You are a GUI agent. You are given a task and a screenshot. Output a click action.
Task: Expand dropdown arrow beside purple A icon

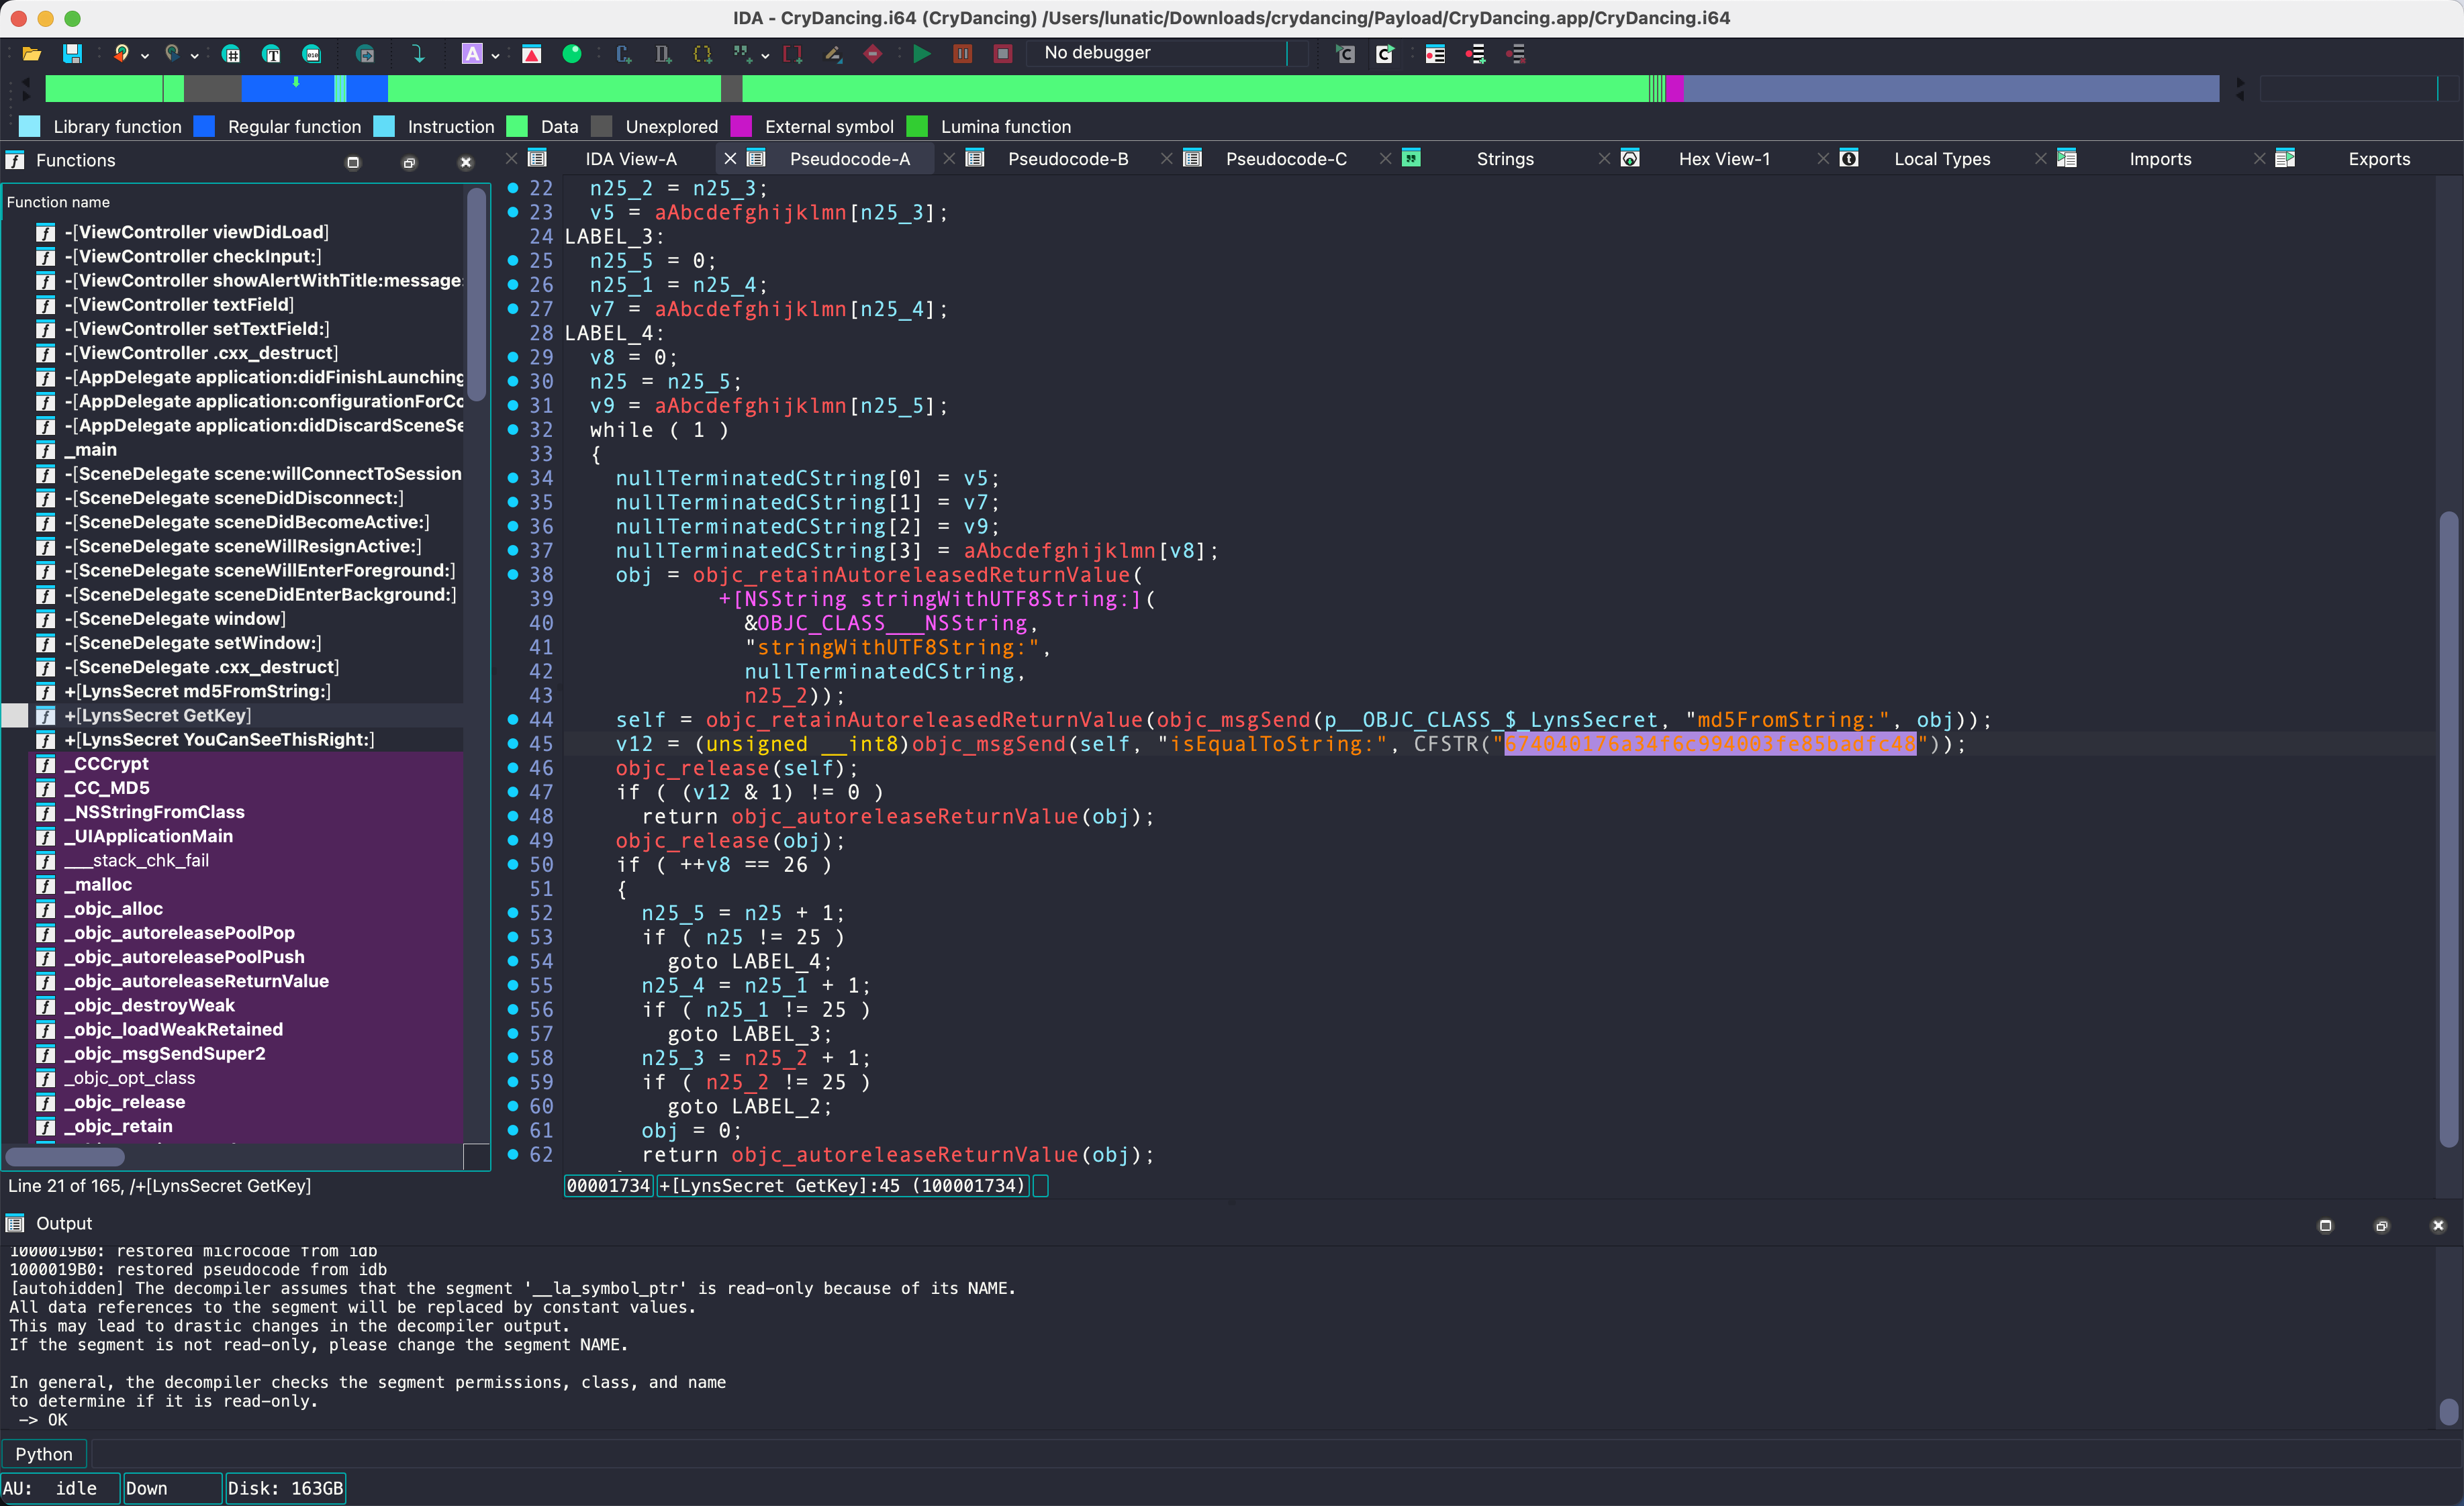[495, 56]
